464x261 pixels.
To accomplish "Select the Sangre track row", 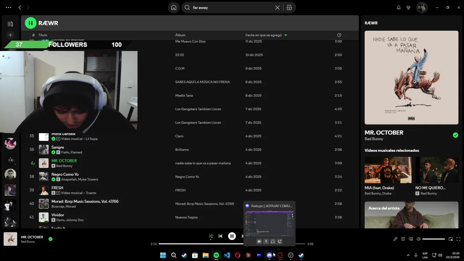I will [190, 150].
